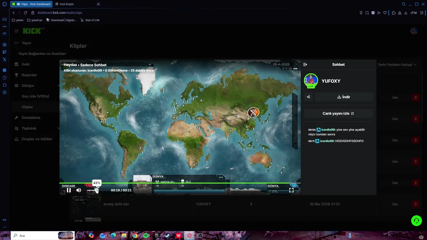Launch Spotify from the taskbar
This screenshot has height=240, width=427.
[x=146, y=236]
